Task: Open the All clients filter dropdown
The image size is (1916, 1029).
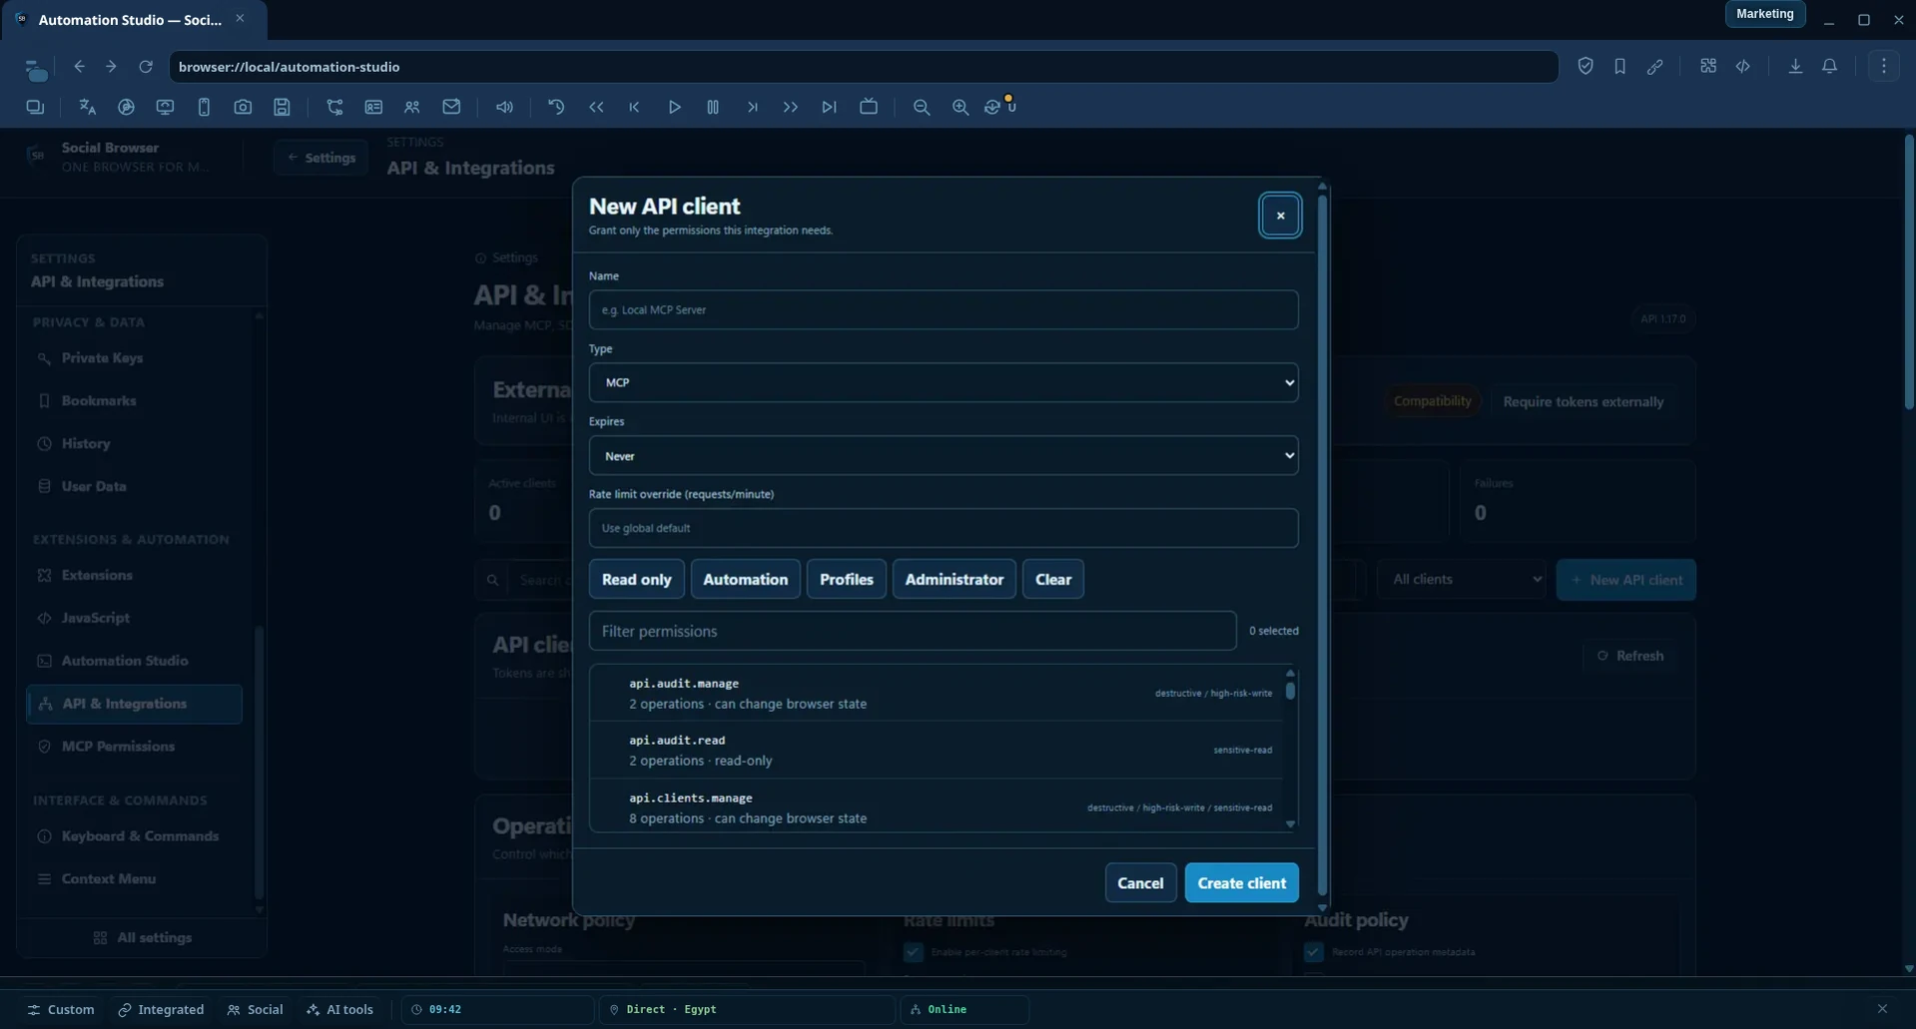Action: [1463, 579]
